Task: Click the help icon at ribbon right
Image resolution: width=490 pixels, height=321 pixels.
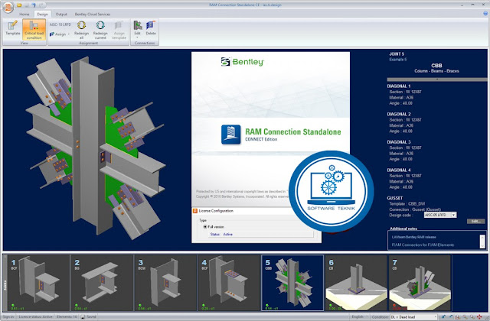Action: point(485,14)
